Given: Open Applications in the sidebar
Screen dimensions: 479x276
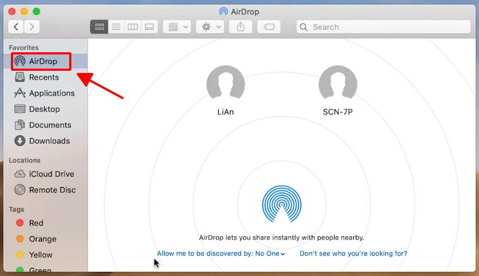Looking at the screenshot, I should pos(45,93).
